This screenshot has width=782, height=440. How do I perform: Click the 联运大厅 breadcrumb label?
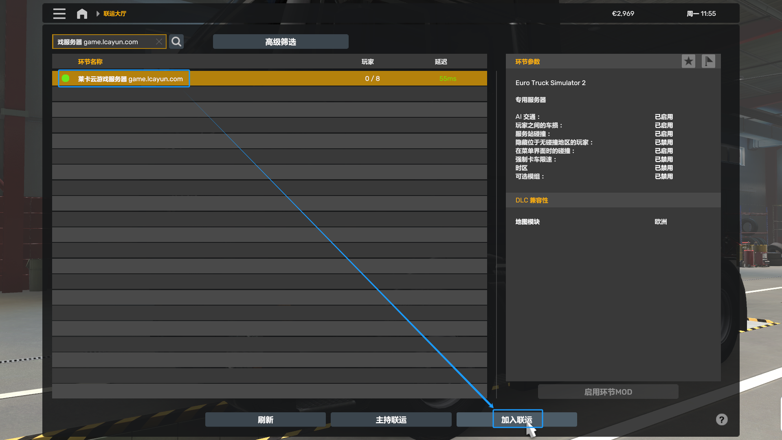pos(115,14)
